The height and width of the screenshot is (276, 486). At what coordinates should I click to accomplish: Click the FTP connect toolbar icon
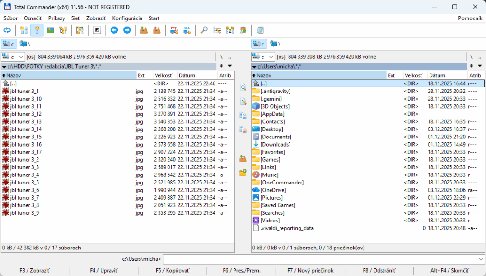[174, 30]
